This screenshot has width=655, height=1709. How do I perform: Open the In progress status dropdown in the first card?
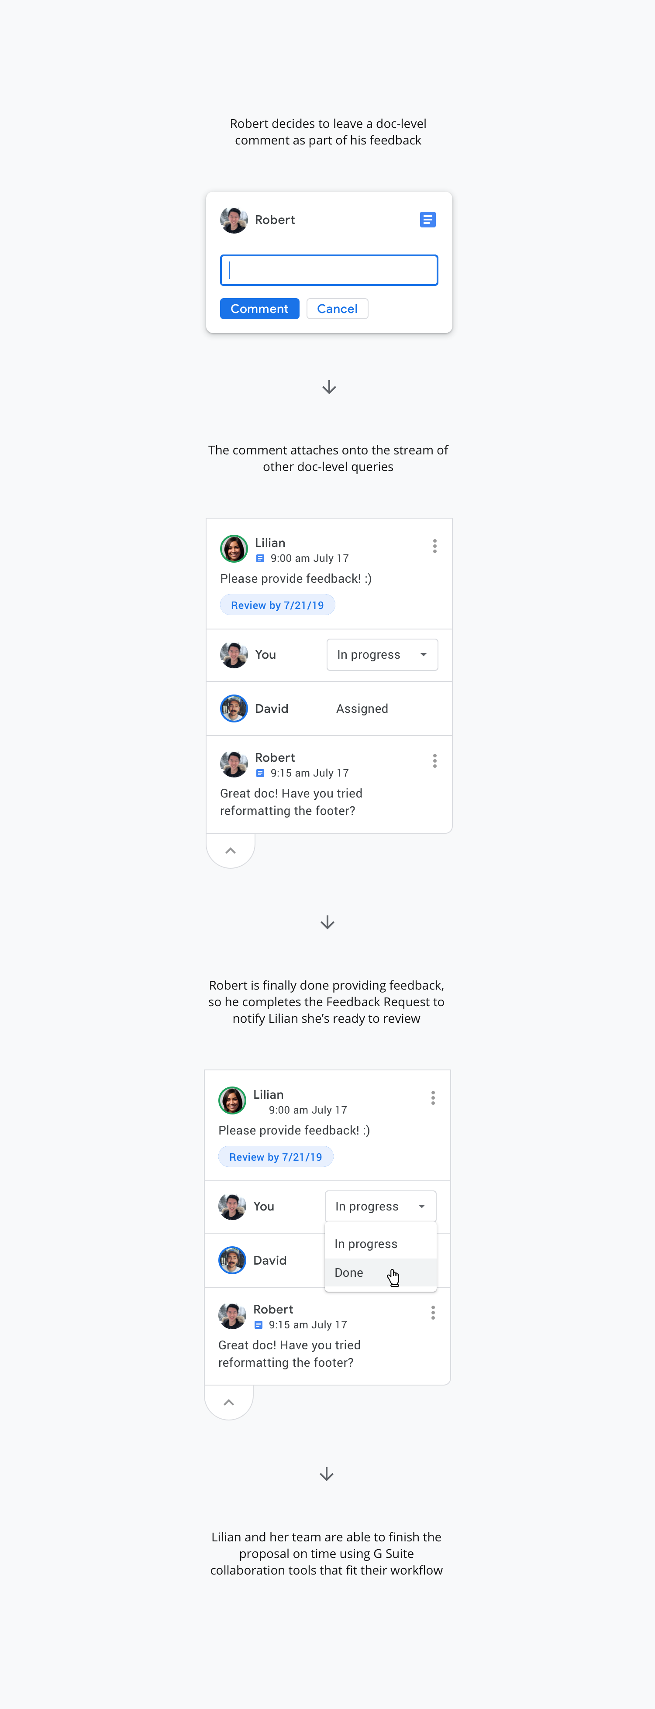[382, 655]
